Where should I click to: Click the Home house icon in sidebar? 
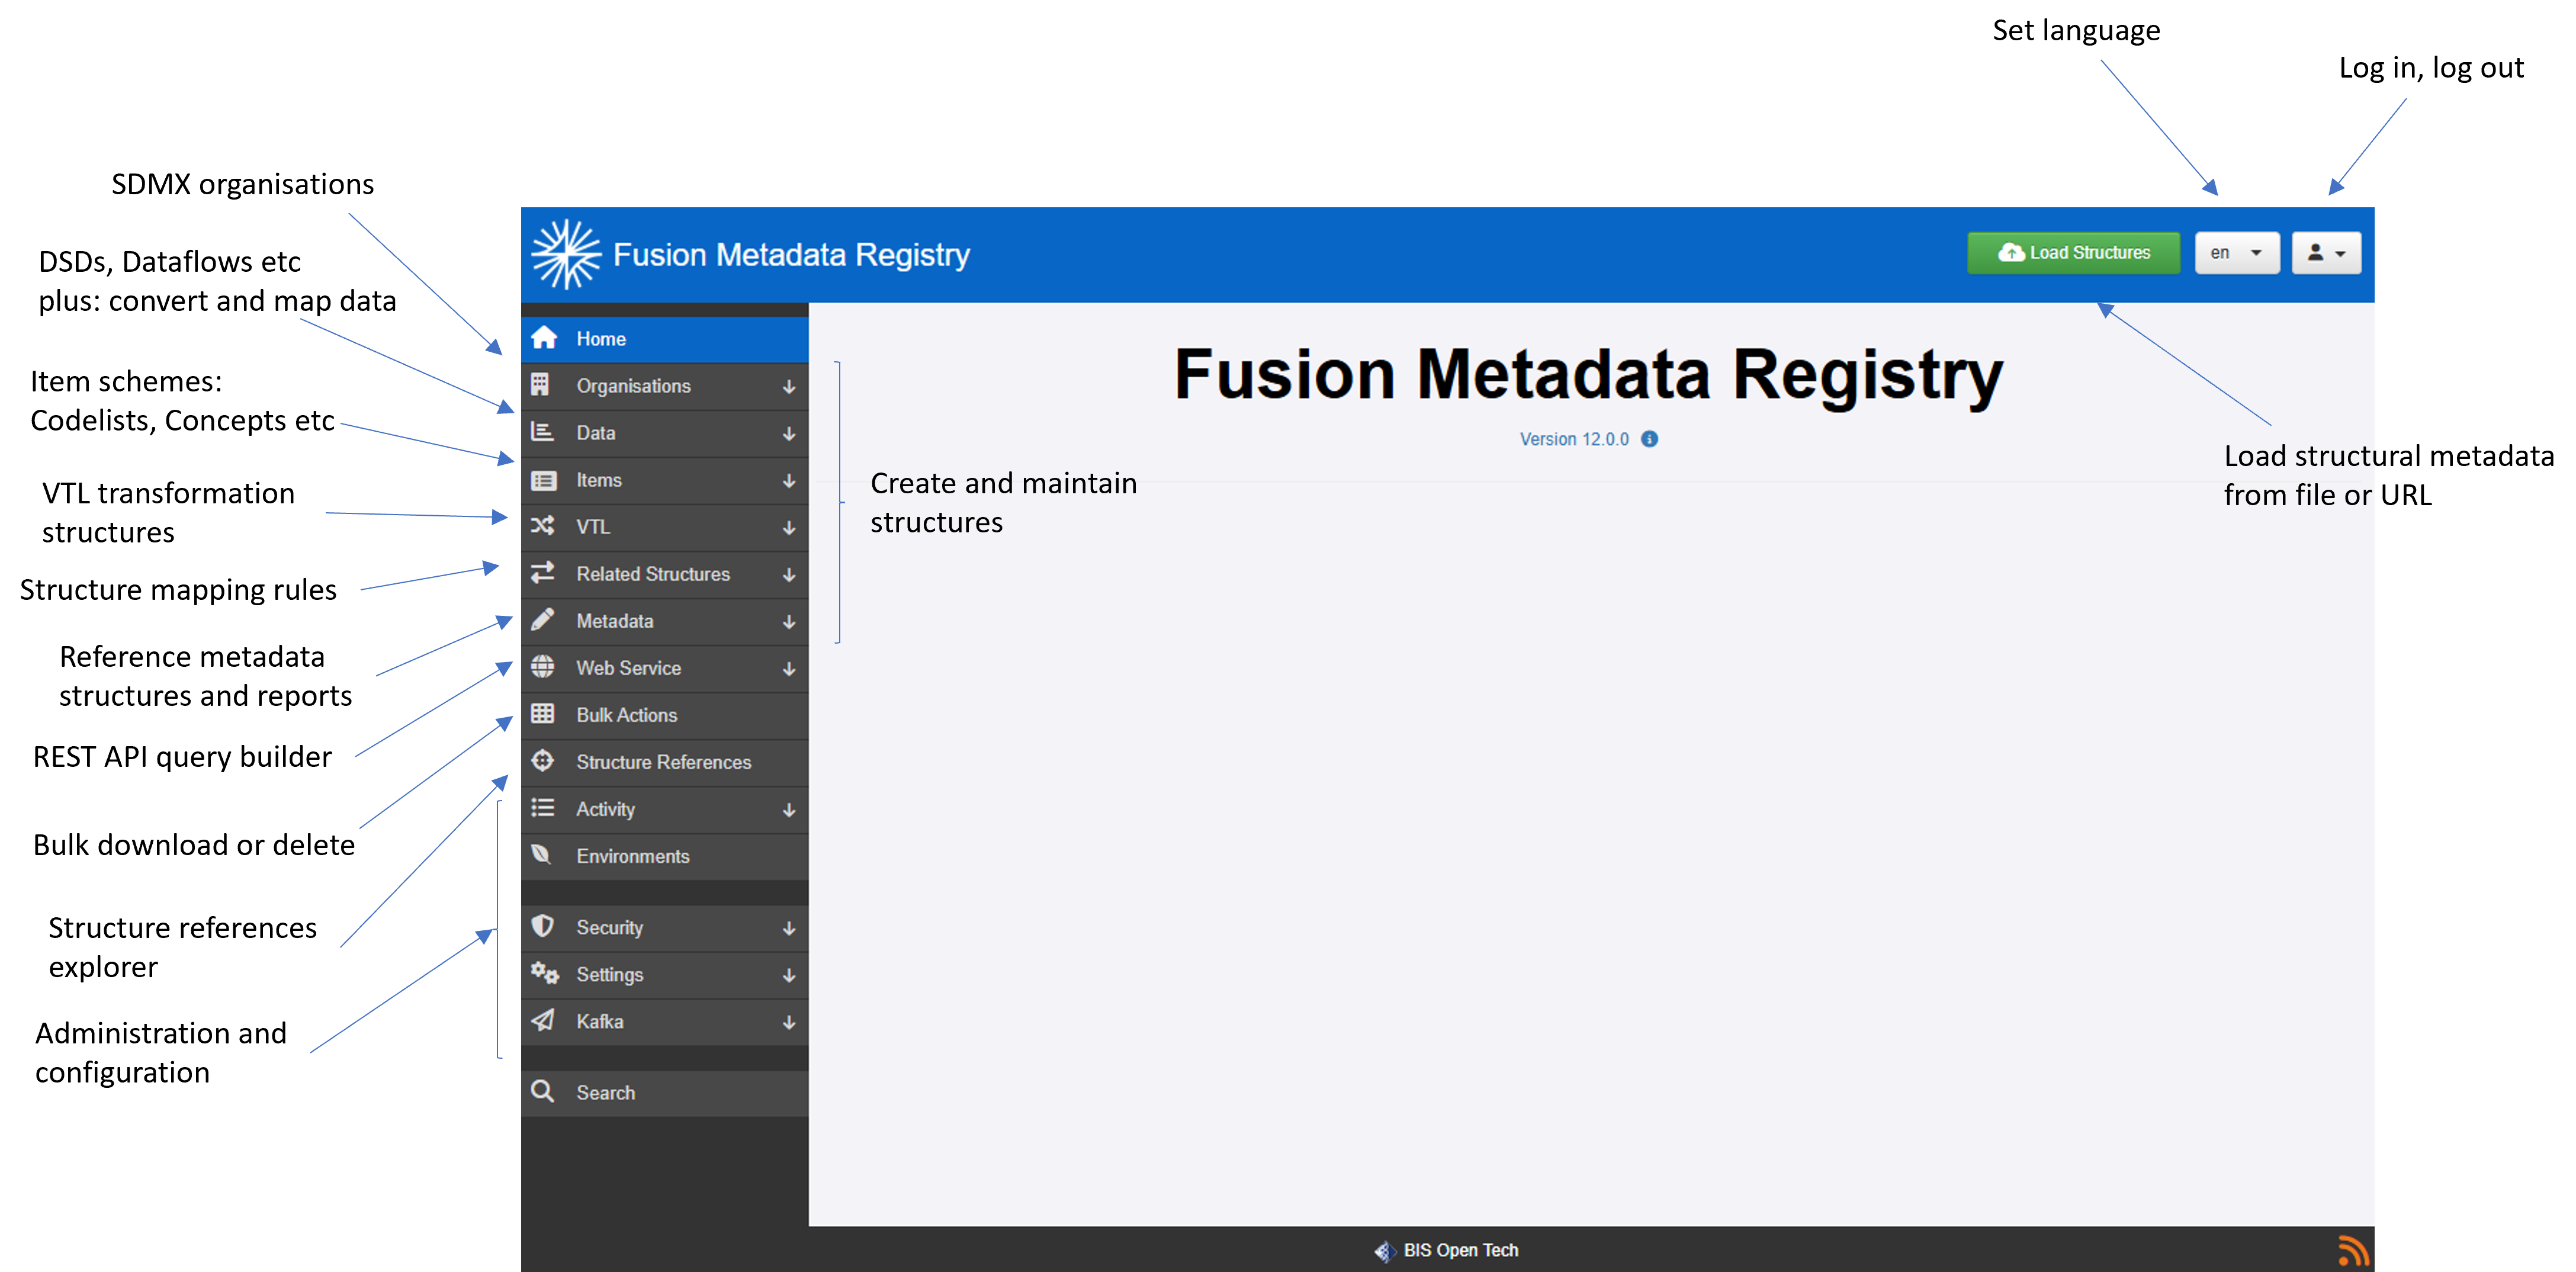[543, 338]
